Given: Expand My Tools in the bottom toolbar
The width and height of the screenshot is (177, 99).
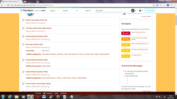Looking at the screenshot, I should 37,93.
